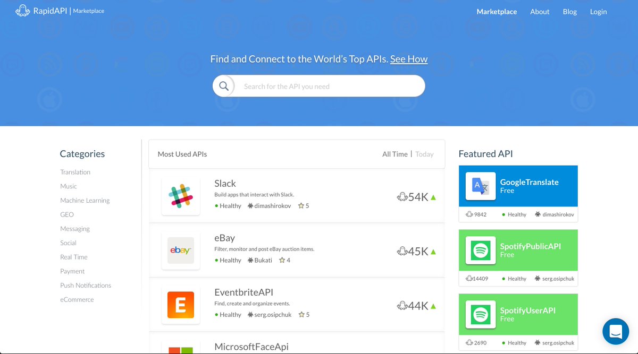Click the usage octopus icon beside 45K
This screenshot has width=638, height=354.
(x=402, y=252)
